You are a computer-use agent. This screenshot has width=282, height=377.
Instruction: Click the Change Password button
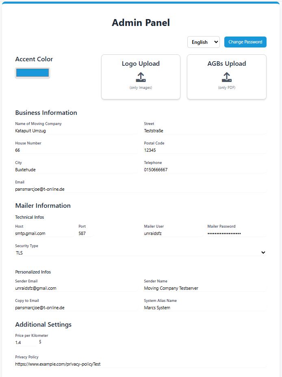245,42
